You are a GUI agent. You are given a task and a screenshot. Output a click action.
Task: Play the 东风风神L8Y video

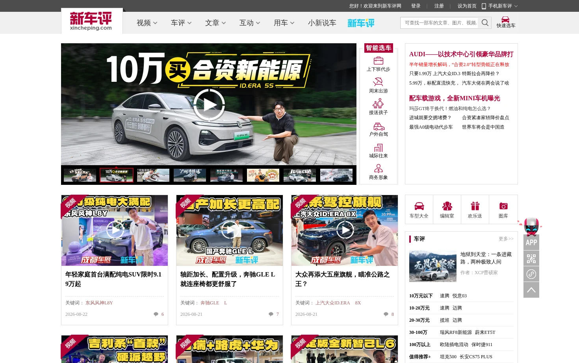tap(115, 230)
